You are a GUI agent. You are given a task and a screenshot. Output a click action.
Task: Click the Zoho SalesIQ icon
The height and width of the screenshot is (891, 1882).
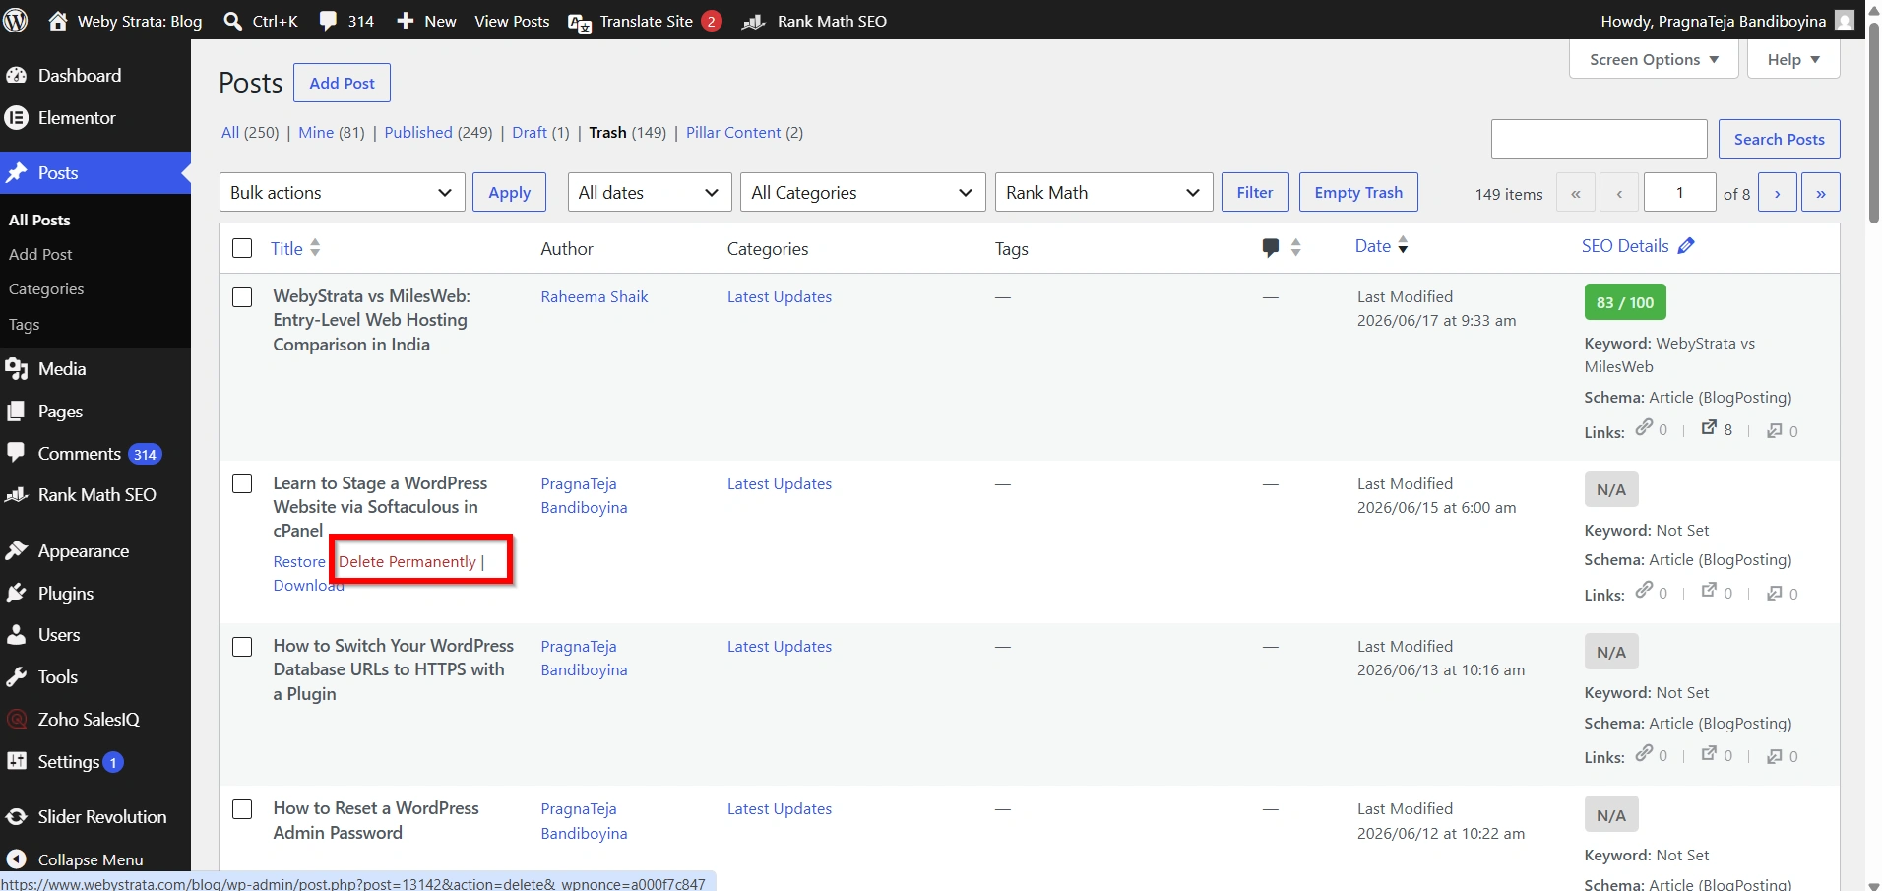[x=17, y=720]
